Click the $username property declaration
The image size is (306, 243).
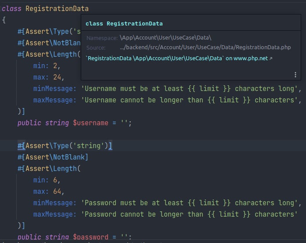pyautogui.click(x=75, y=123)
